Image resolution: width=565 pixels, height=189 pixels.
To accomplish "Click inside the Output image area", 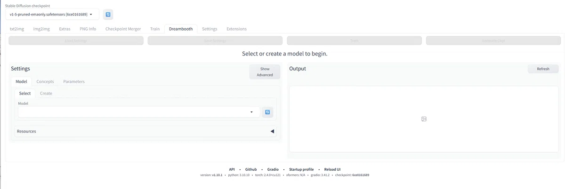I will tap(424, 119).
